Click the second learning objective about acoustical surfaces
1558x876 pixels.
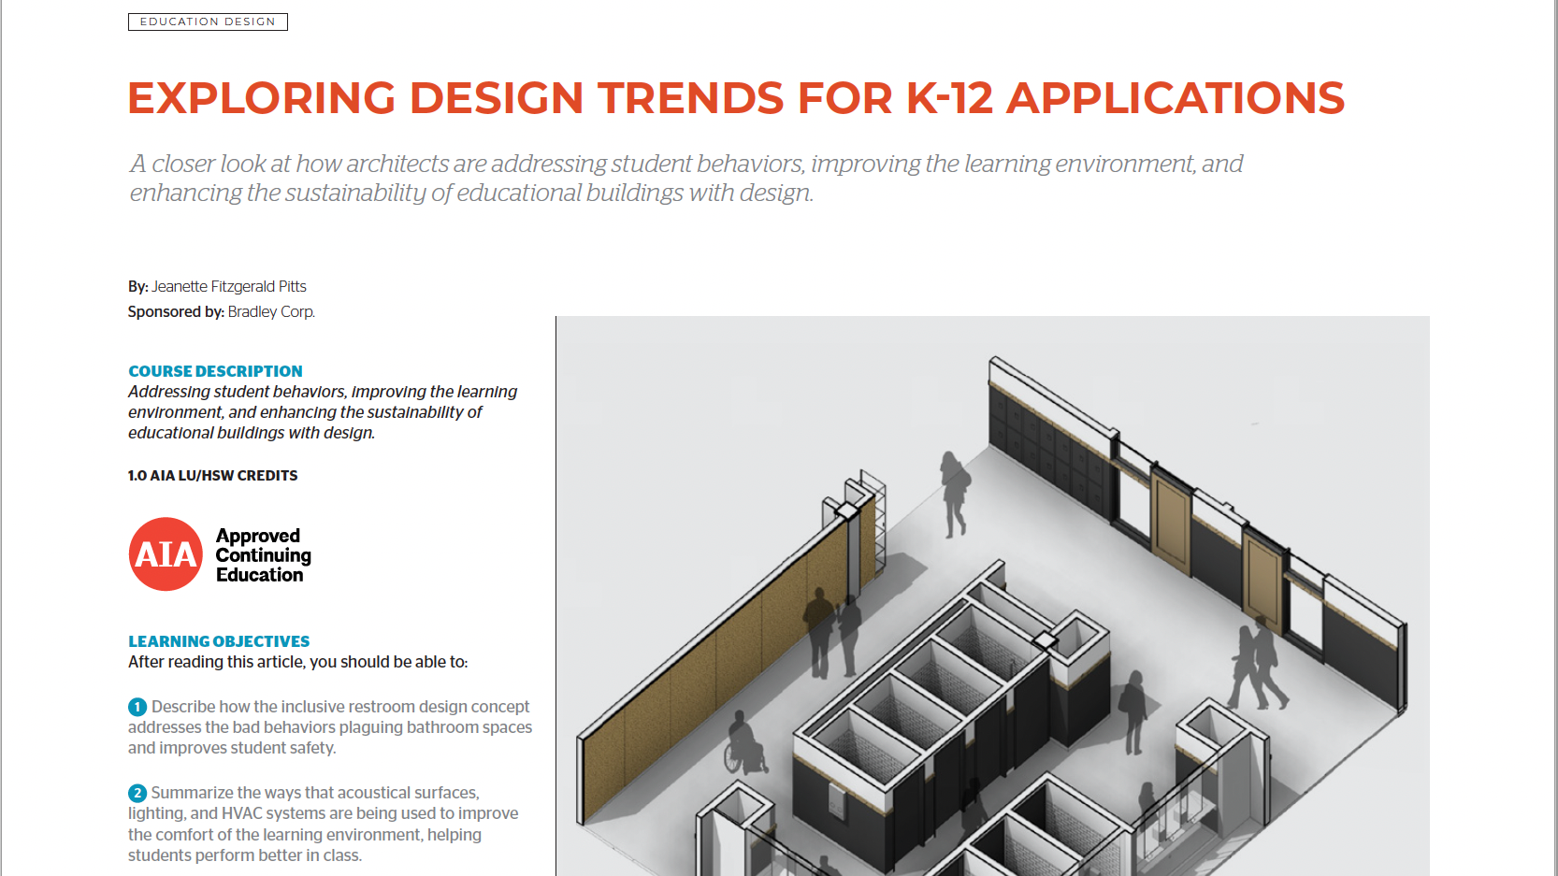point(323,824)
